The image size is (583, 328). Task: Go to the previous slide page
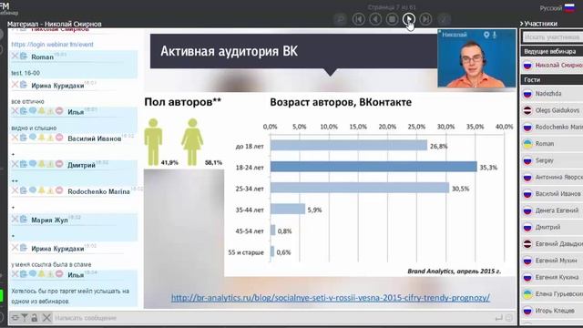[x=375, y=19]
